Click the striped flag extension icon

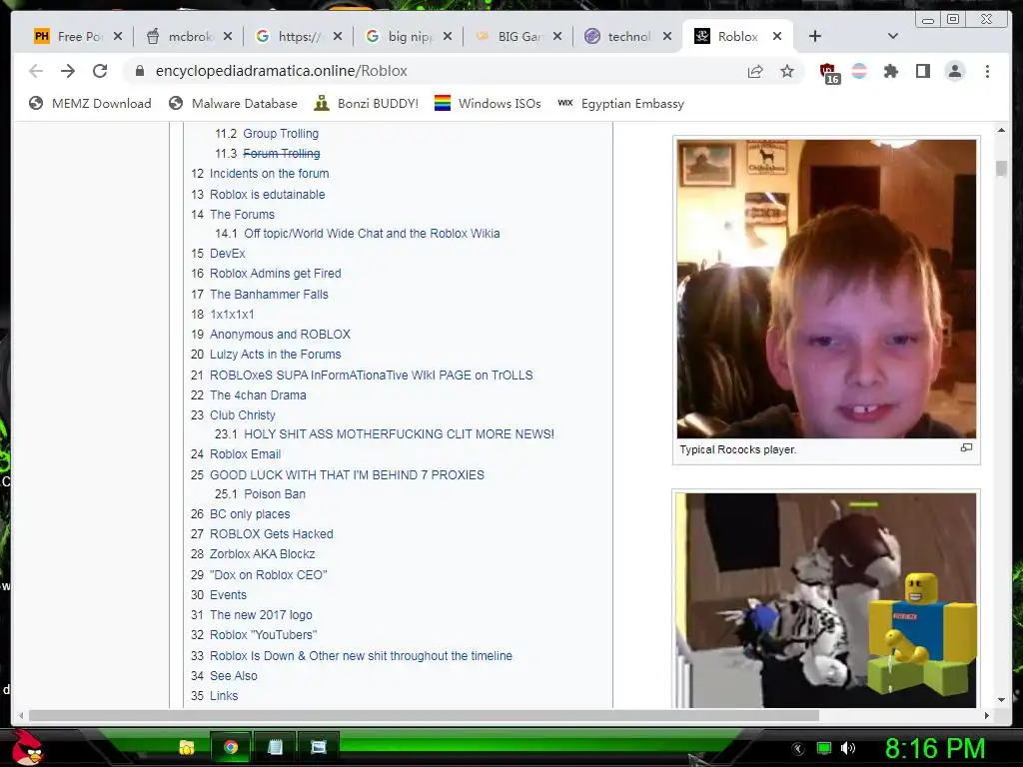point(859,71)
